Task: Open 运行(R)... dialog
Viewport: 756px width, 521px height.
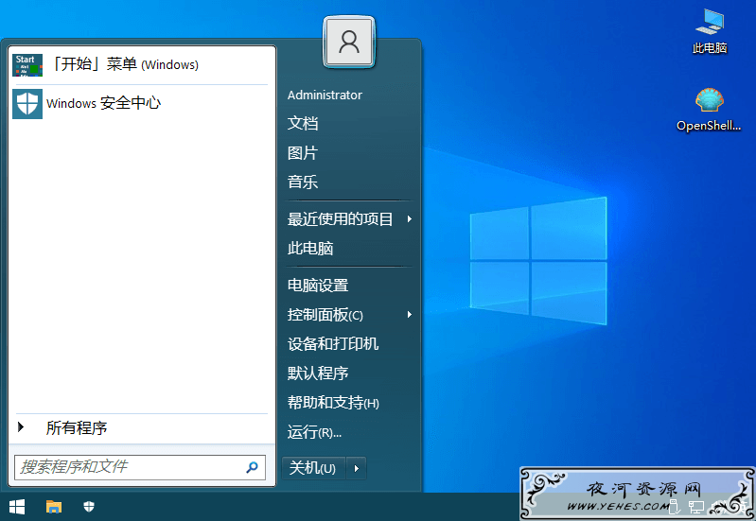Action: (314, 432)
